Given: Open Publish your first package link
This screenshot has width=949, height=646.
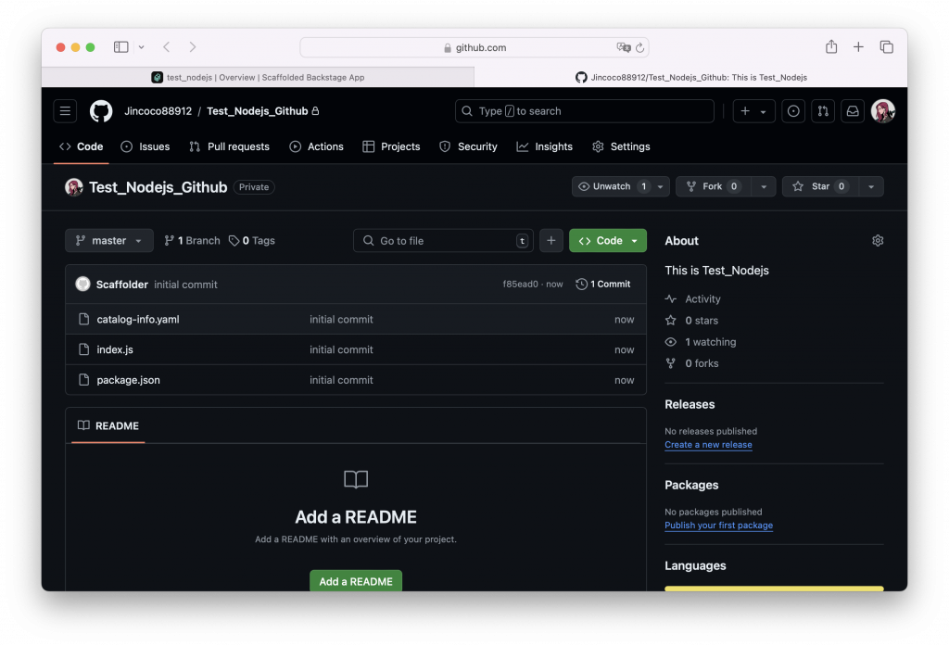Looking at the screenshot, I should (x=718, y=525).
